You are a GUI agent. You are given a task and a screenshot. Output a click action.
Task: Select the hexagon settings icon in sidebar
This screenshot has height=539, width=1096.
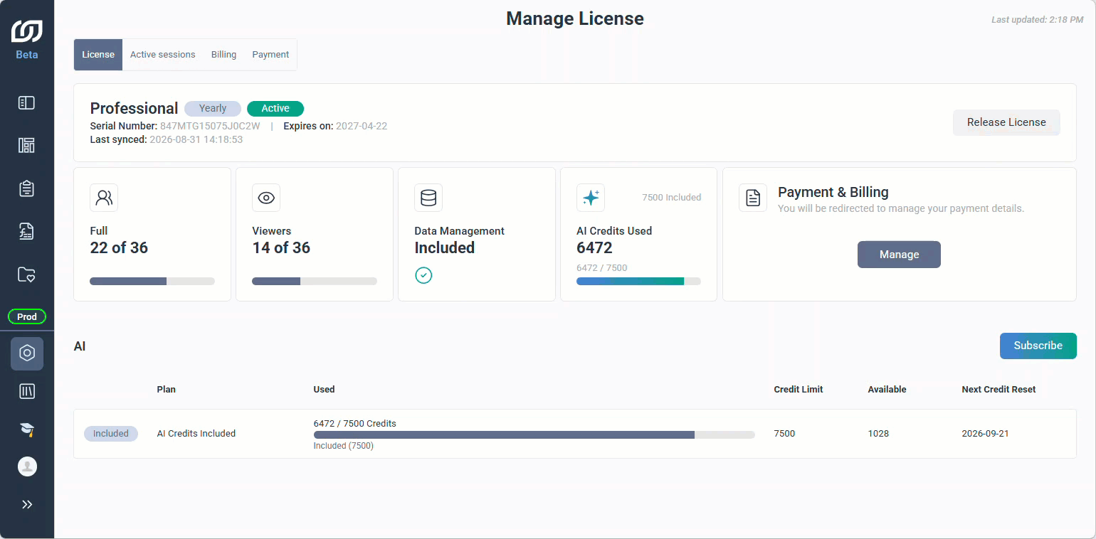27,353
